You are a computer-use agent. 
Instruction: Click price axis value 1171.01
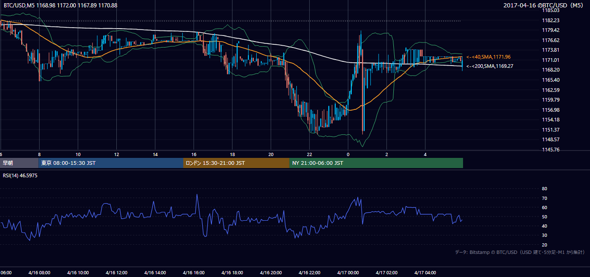pos(550,60)
